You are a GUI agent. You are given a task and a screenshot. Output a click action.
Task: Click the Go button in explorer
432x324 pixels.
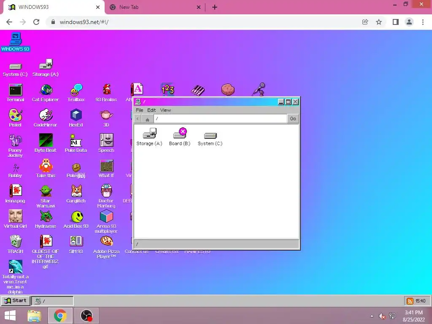click(x=293, y=119)
